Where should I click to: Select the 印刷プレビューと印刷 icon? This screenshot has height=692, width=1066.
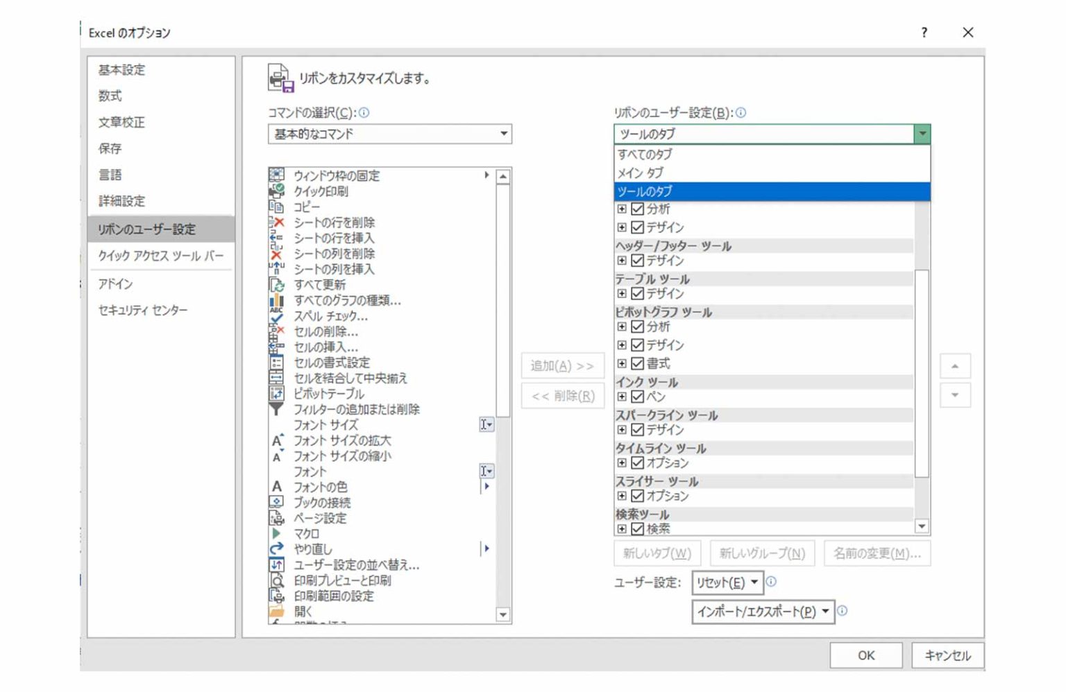coord(276,580)
